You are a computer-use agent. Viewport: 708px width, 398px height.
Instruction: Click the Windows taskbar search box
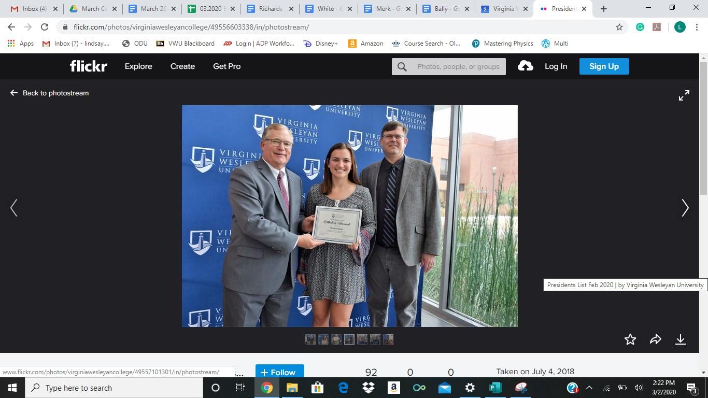pyautogui.click(x=114, y=388)
